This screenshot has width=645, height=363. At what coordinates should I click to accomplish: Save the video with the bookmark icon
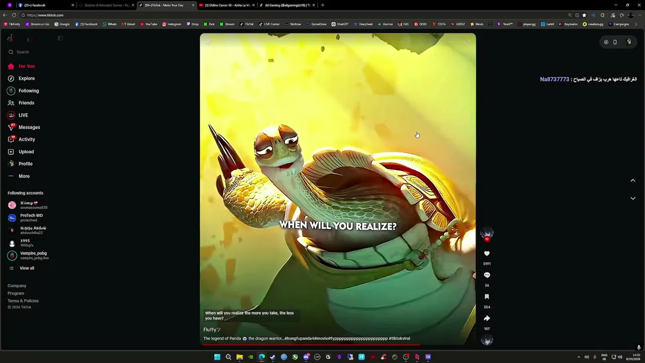pos(487,297)
